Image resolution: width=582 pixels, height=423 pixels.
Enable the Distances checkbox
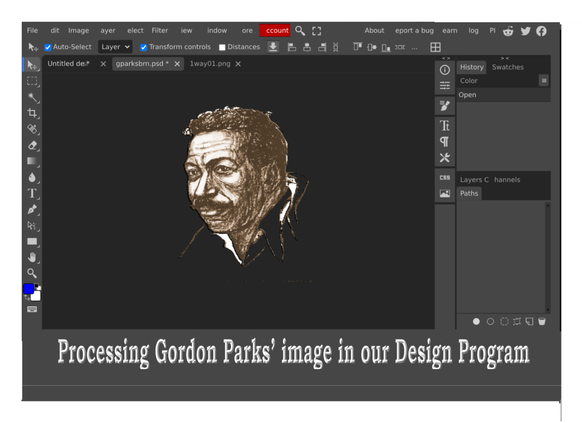[x=222, y=47]
